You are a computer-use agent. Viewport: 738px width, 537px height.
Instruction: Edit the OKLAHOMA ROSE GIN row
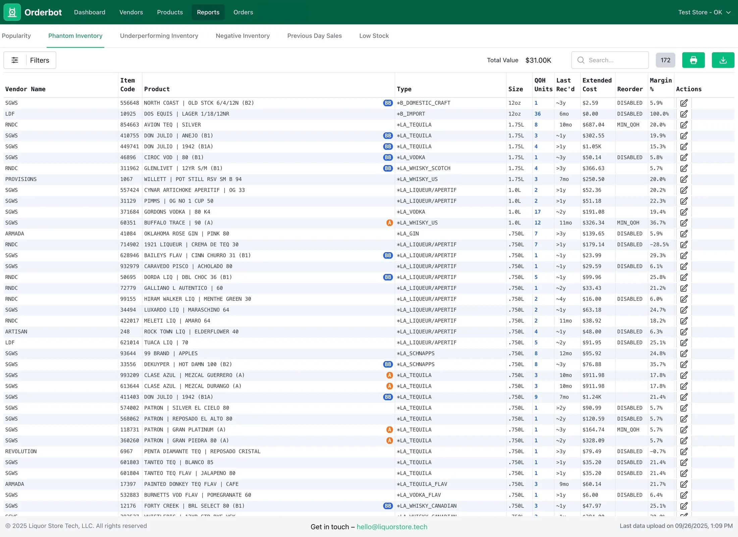coord(684,234)
